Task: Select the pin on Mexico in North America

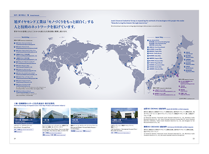Action: [x=125, y=65]
